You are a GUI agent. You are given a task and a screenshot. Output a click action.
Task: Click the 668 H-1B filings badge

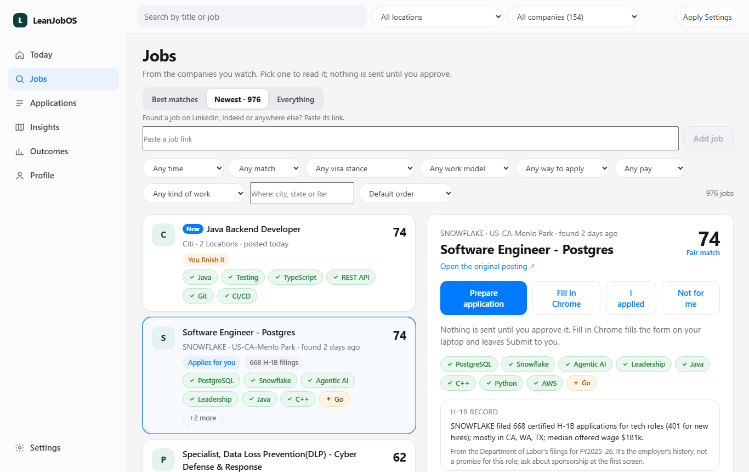[x=274, y=362]
